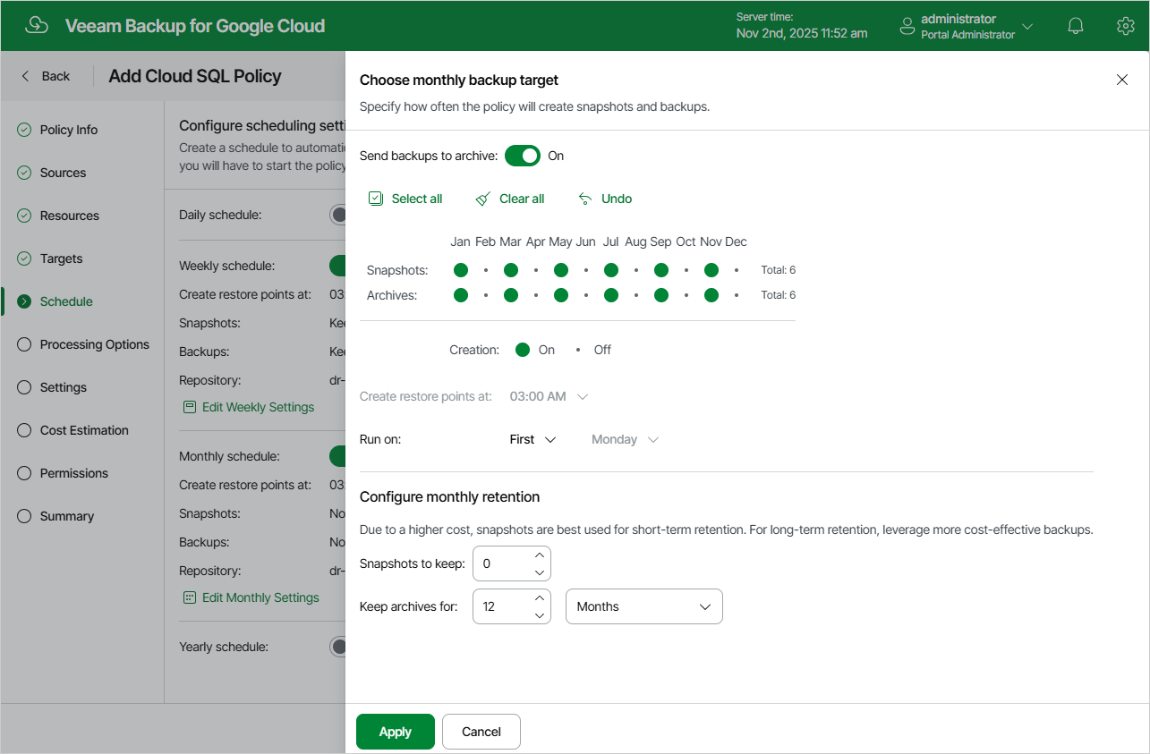
Task: Toggle the July Archives dot
Action: click(x=611, y=295)
